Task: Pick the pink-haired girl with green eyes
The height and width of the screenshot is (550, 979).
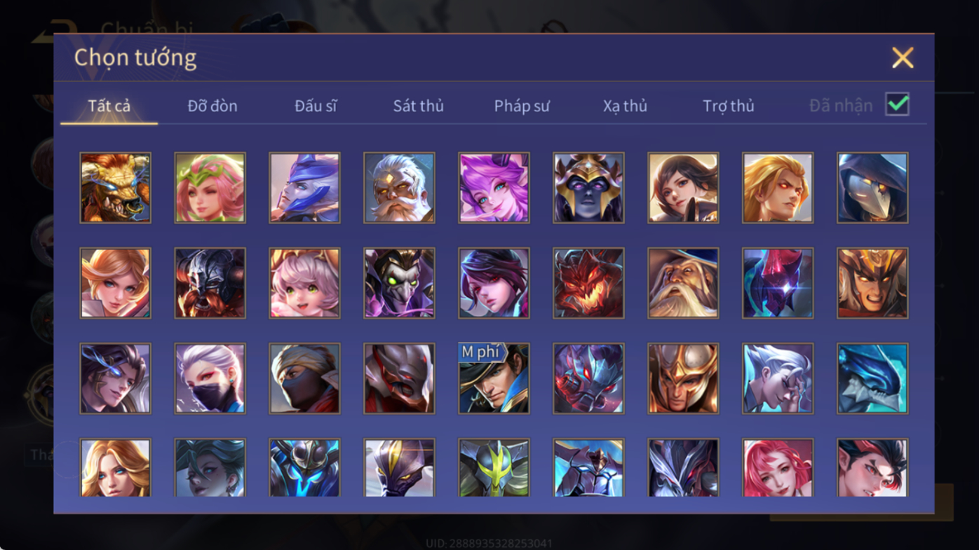Action: pos(304,283)
